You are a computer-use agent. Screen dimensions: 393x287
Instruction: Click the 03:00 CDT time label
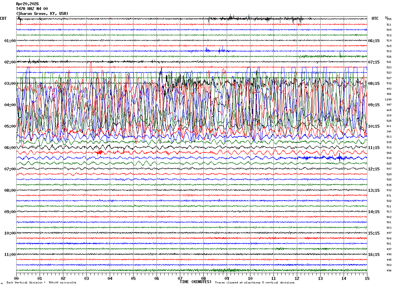pyautogui.click(x=10, y=84)
